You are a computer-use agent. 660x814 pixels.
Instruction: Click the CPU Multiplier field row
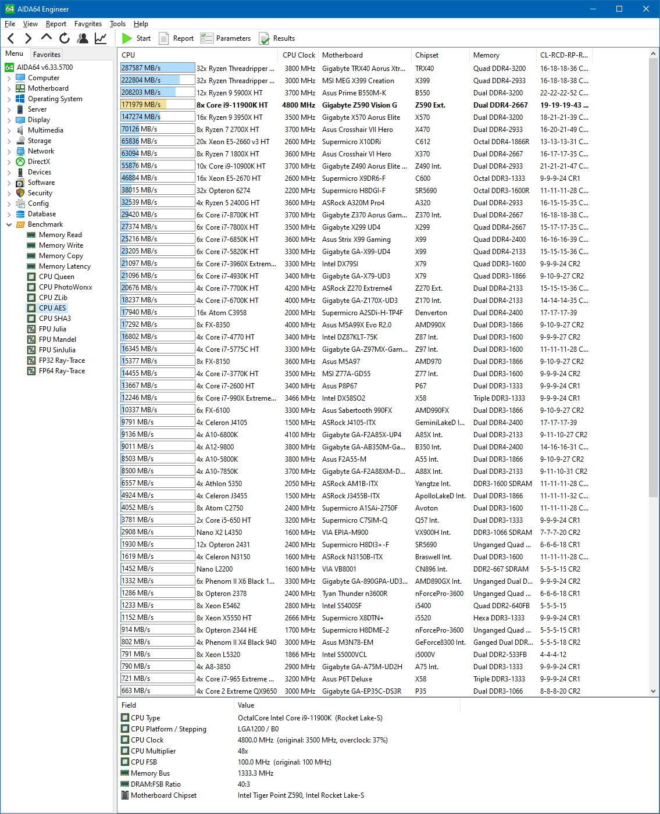291,751
